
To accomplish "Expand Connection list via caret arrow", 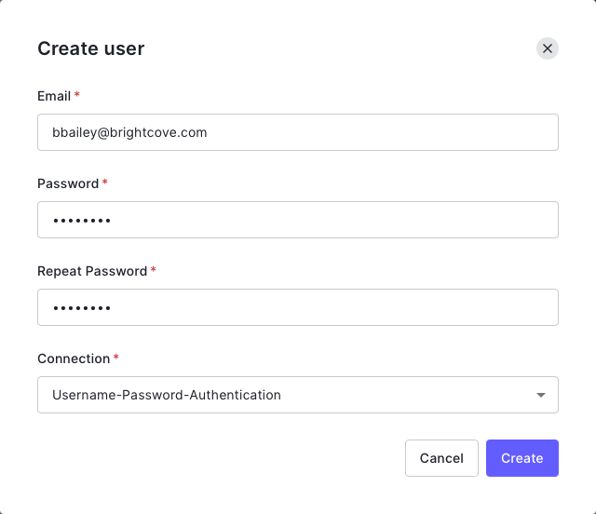I will coord(540,395).
